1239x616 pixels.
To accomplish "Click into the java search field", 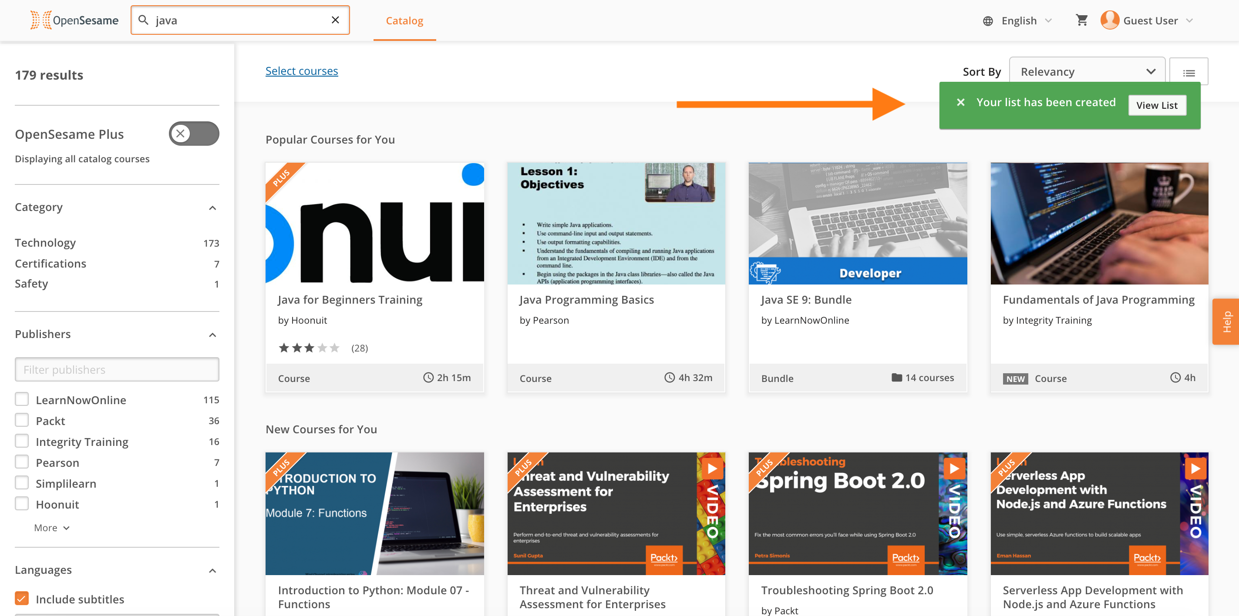I will (240, 20).
